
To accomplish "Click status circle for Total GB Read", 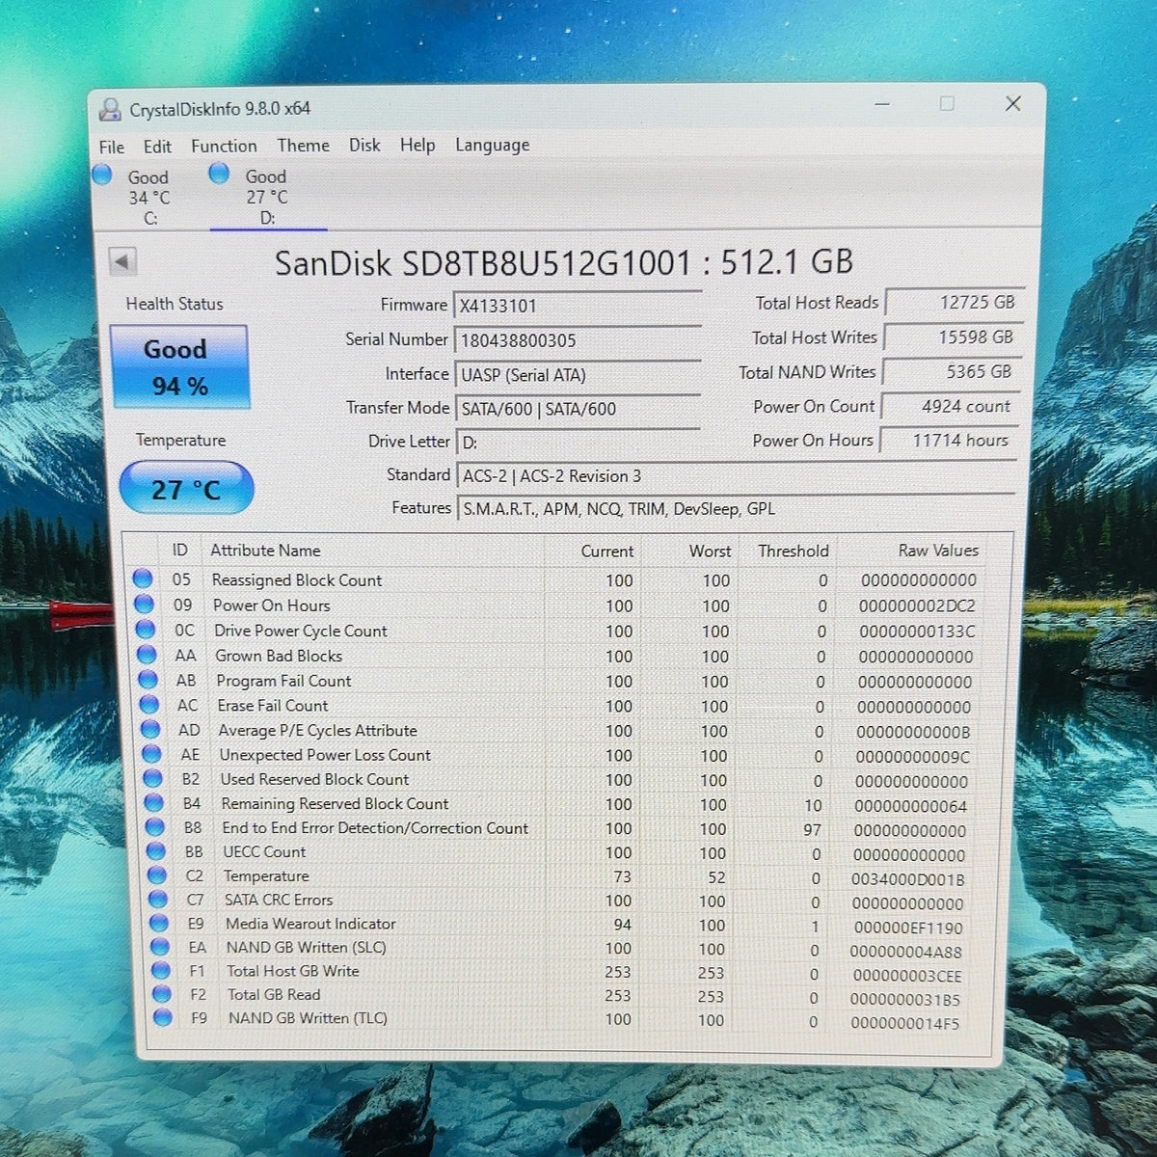I will (162, 993).
